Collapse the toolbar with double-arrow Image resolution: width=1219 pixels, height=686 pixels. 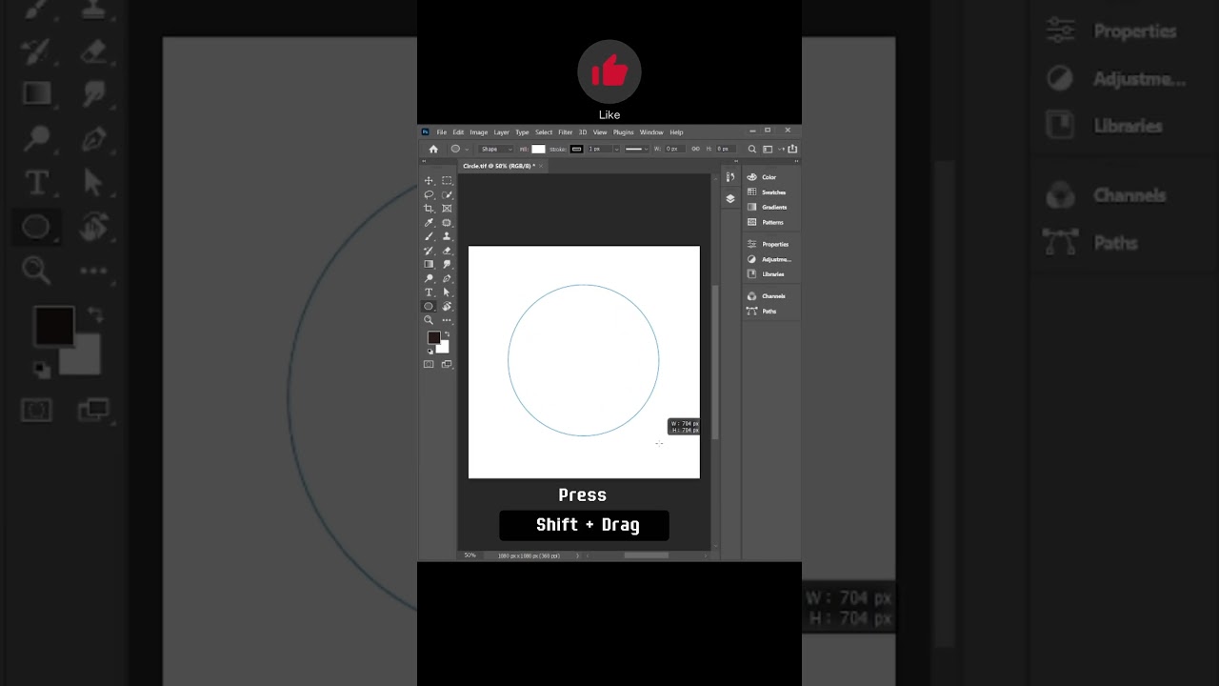424,162
